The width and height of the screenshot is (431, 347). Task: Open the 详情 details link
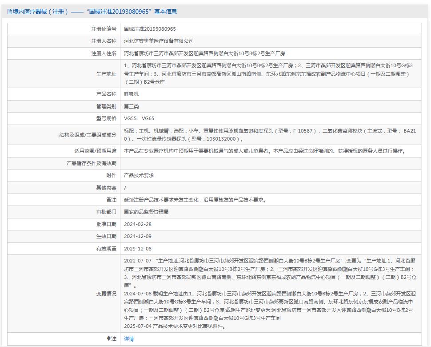[128, 339]
